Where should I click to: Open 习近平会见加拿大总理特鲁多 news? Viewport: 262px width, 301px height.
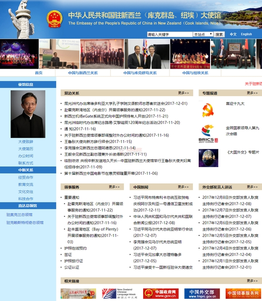[x=157, y=258]
